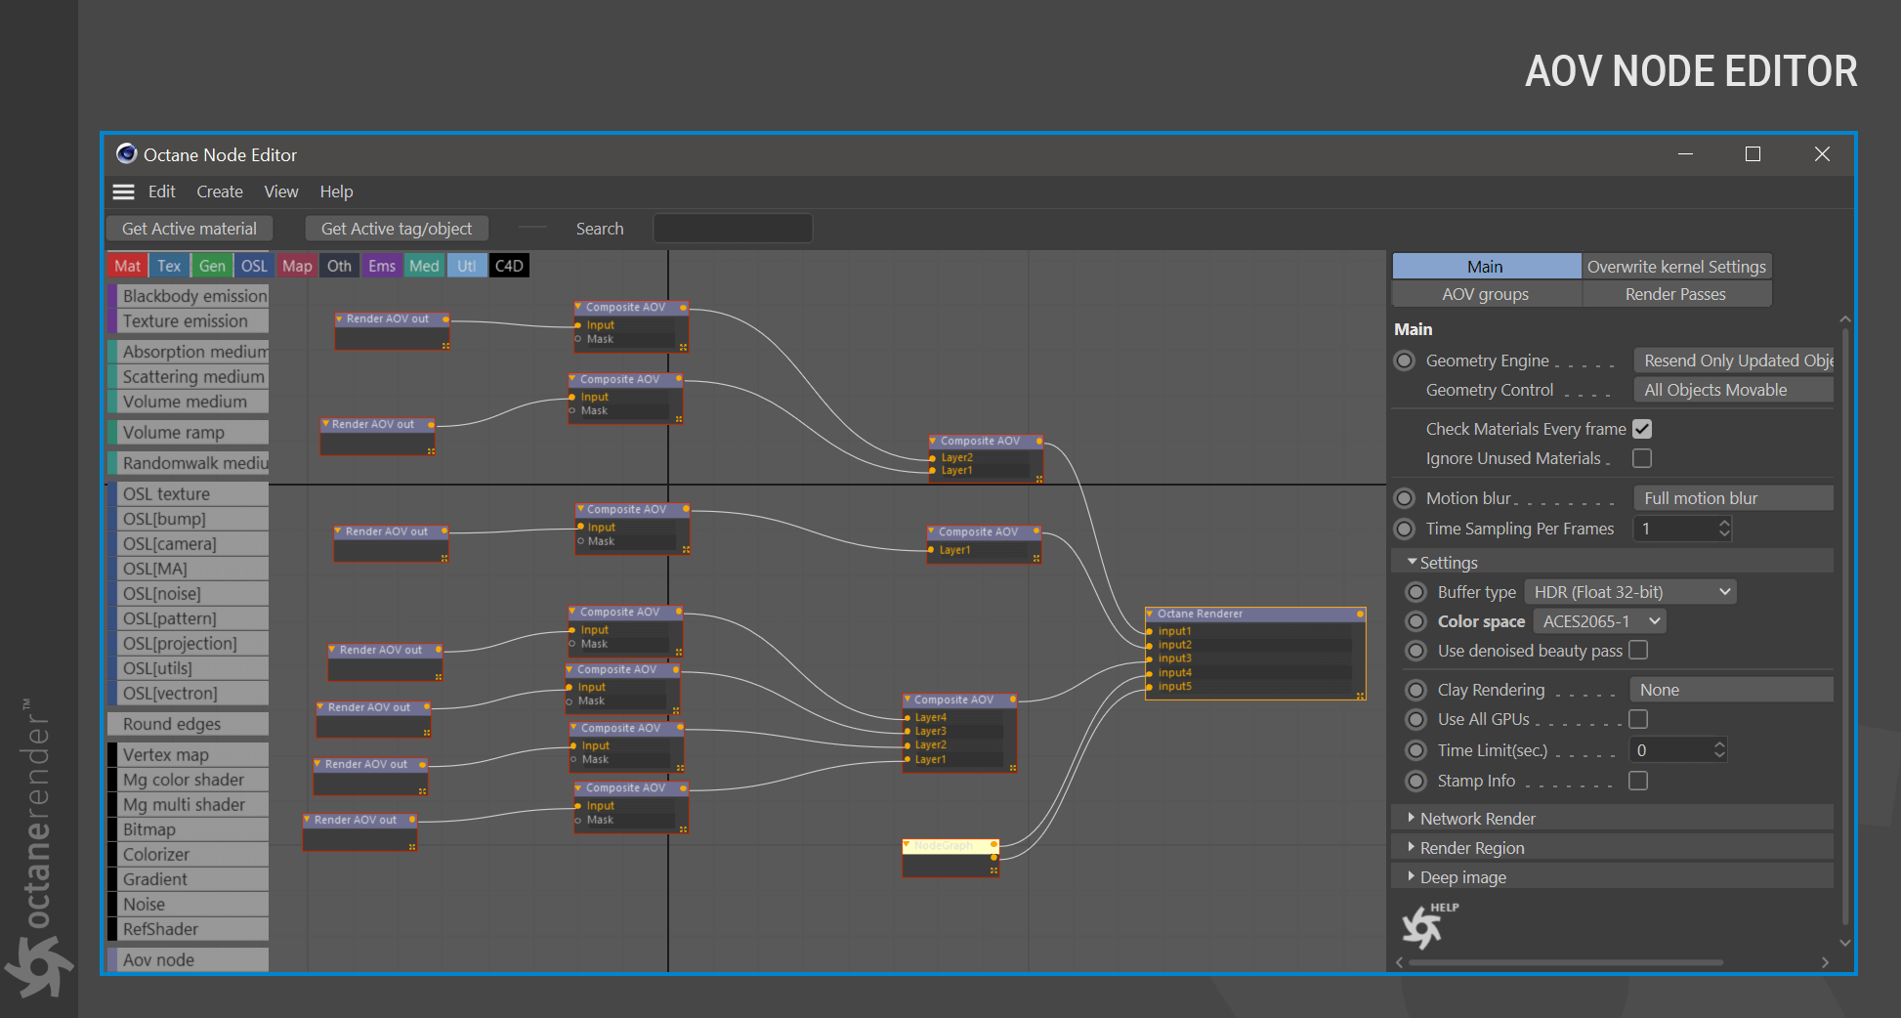Screen dimensions: 1901x1018
Task: Open the Help menu
Action: [x=336, y=191]
